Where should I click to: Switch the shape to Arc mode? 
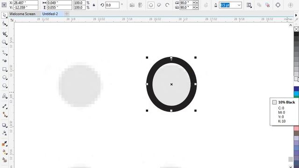tap(167, 5)
